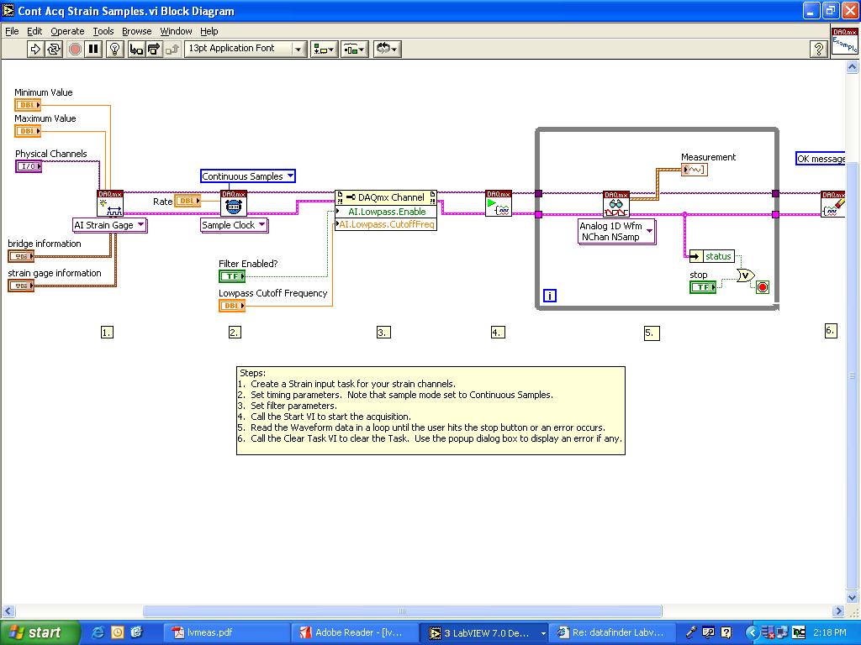Open the AI Strain Gage selector
The width and height of the screenshot is (861, 645).
click(x=110, y=225)
